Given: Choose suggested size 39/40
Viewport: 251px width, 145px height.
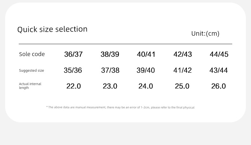Looking at the screenshot, I should [x=146, y=70].
